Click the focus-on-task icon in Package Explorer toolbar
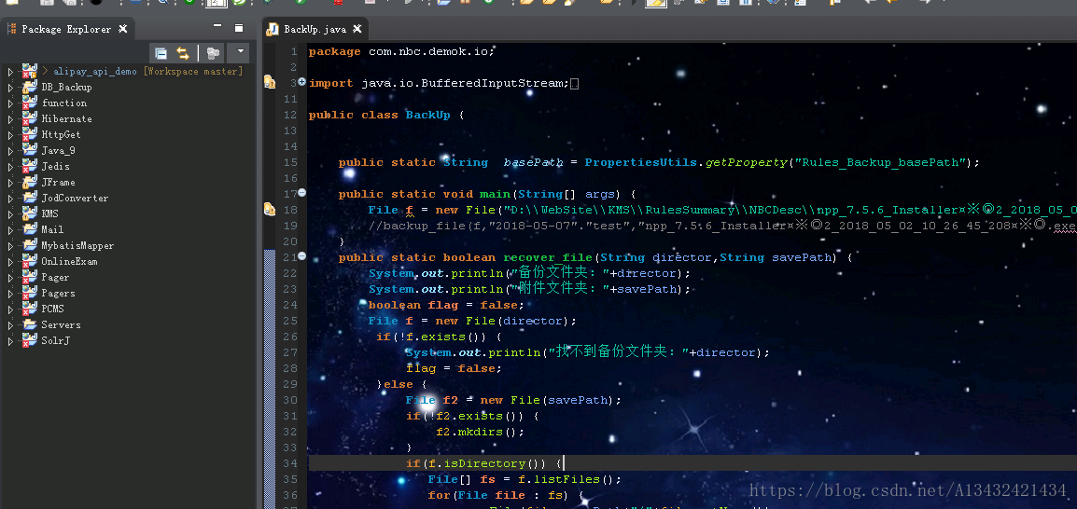 (214, 53)
